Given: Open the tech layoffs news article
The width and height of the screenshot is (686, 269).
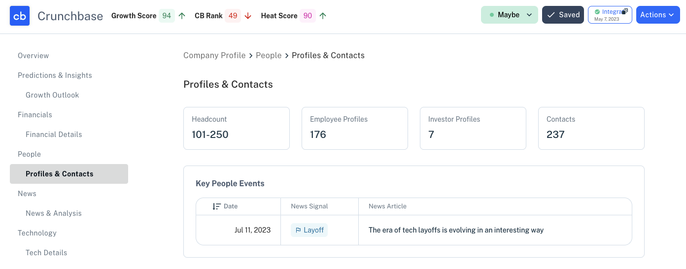Looking at the screenshot, I should (456, 230).
